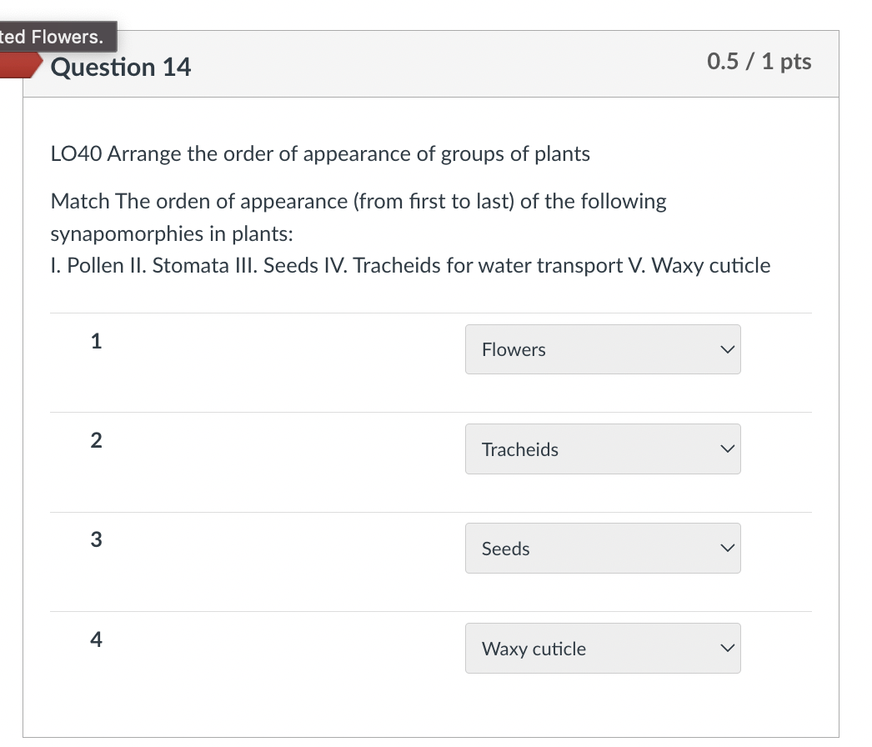The height and width of the screenshot is (747, 872).
Task: Click the chevron arrow on the Tracheids dropdown
Action: pyautogui.click(x=728, y=449)
